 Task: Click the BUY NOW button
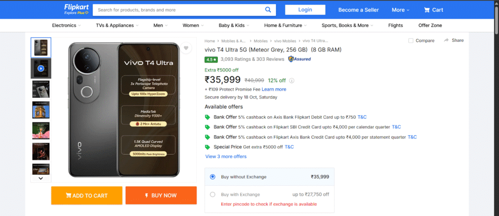click(161, 196)
